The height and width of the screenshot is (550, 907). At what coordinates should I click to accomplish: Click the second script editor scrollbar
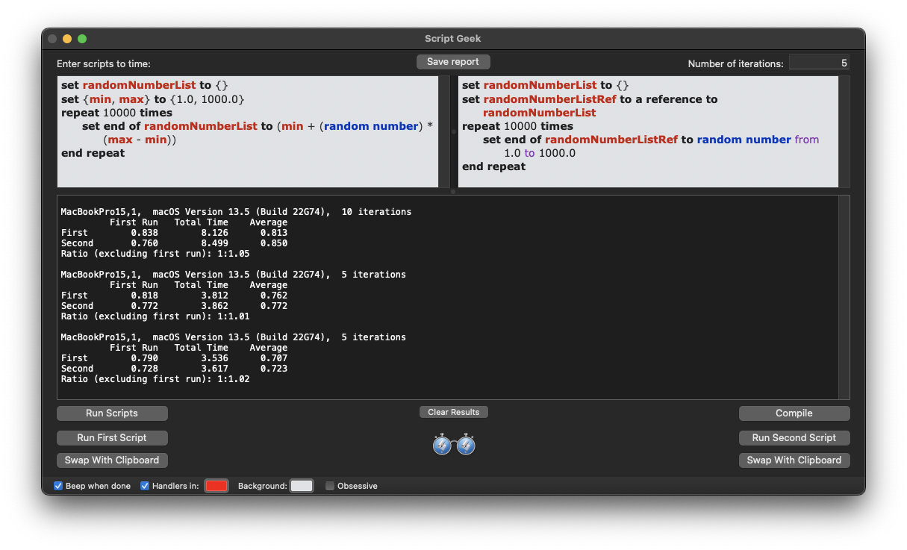844,131
